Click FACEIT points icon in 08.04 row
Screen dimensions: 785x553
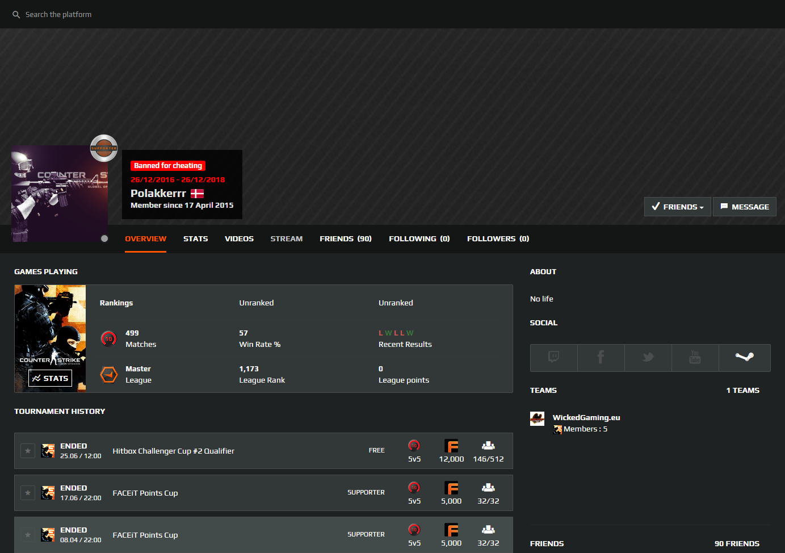tap(452, 530)
